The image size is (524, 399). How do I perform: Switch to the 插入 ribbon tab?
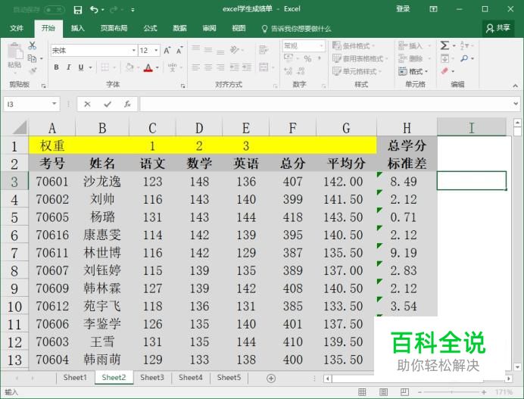pos(77,29)
